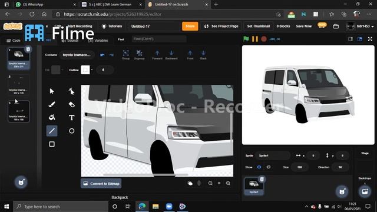
Task: Select the Eraser tool
Action: [x=71, y=105]
